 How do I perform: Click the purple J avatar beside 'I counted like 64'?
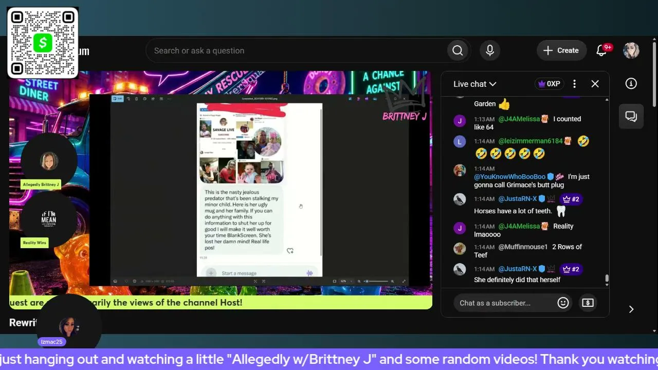(460, 121)
